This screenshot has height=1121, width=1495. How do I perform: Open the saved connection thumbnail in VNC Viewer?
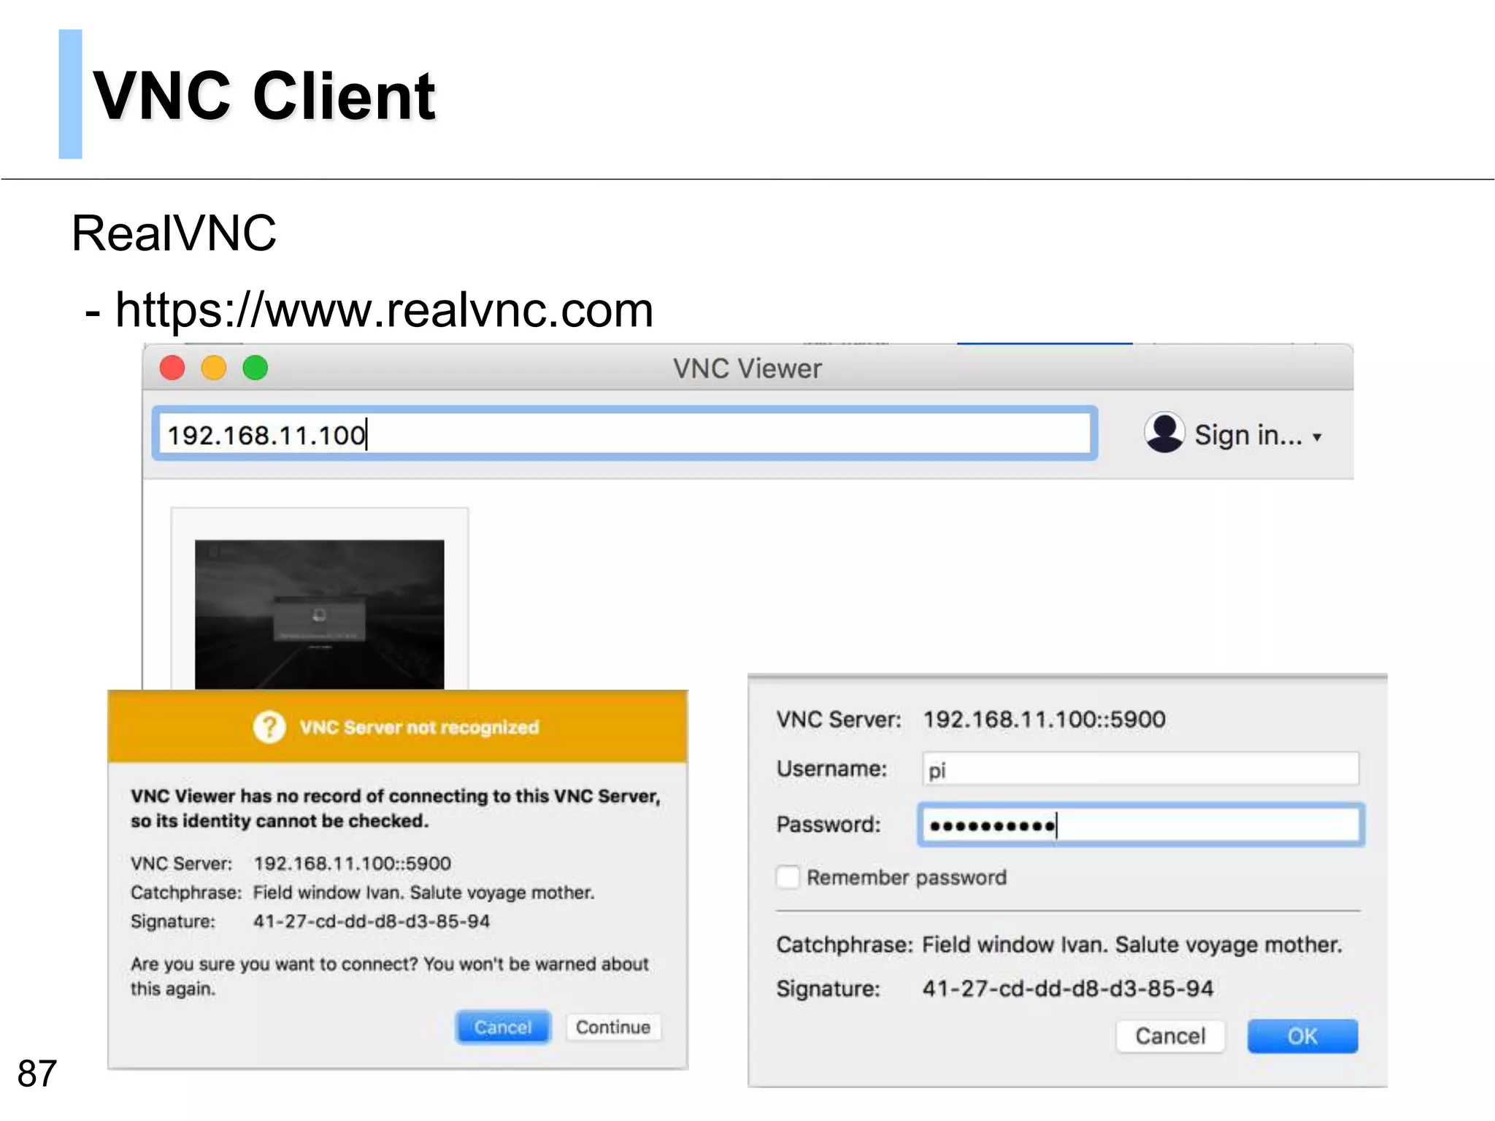point(319,614)
